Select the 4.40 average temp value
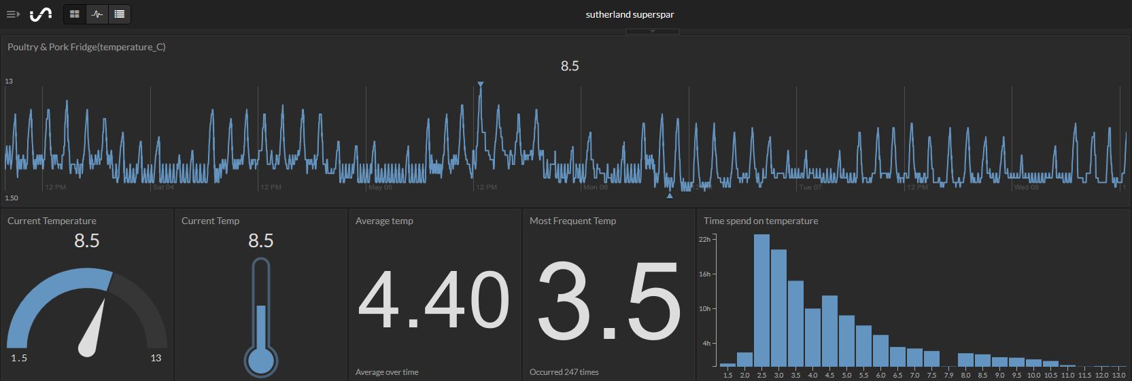This screenshot has width=1132, height=381. 433,300
